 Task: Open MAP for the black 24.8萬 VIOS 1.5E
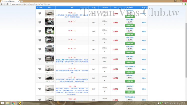[x=130, y=78]
